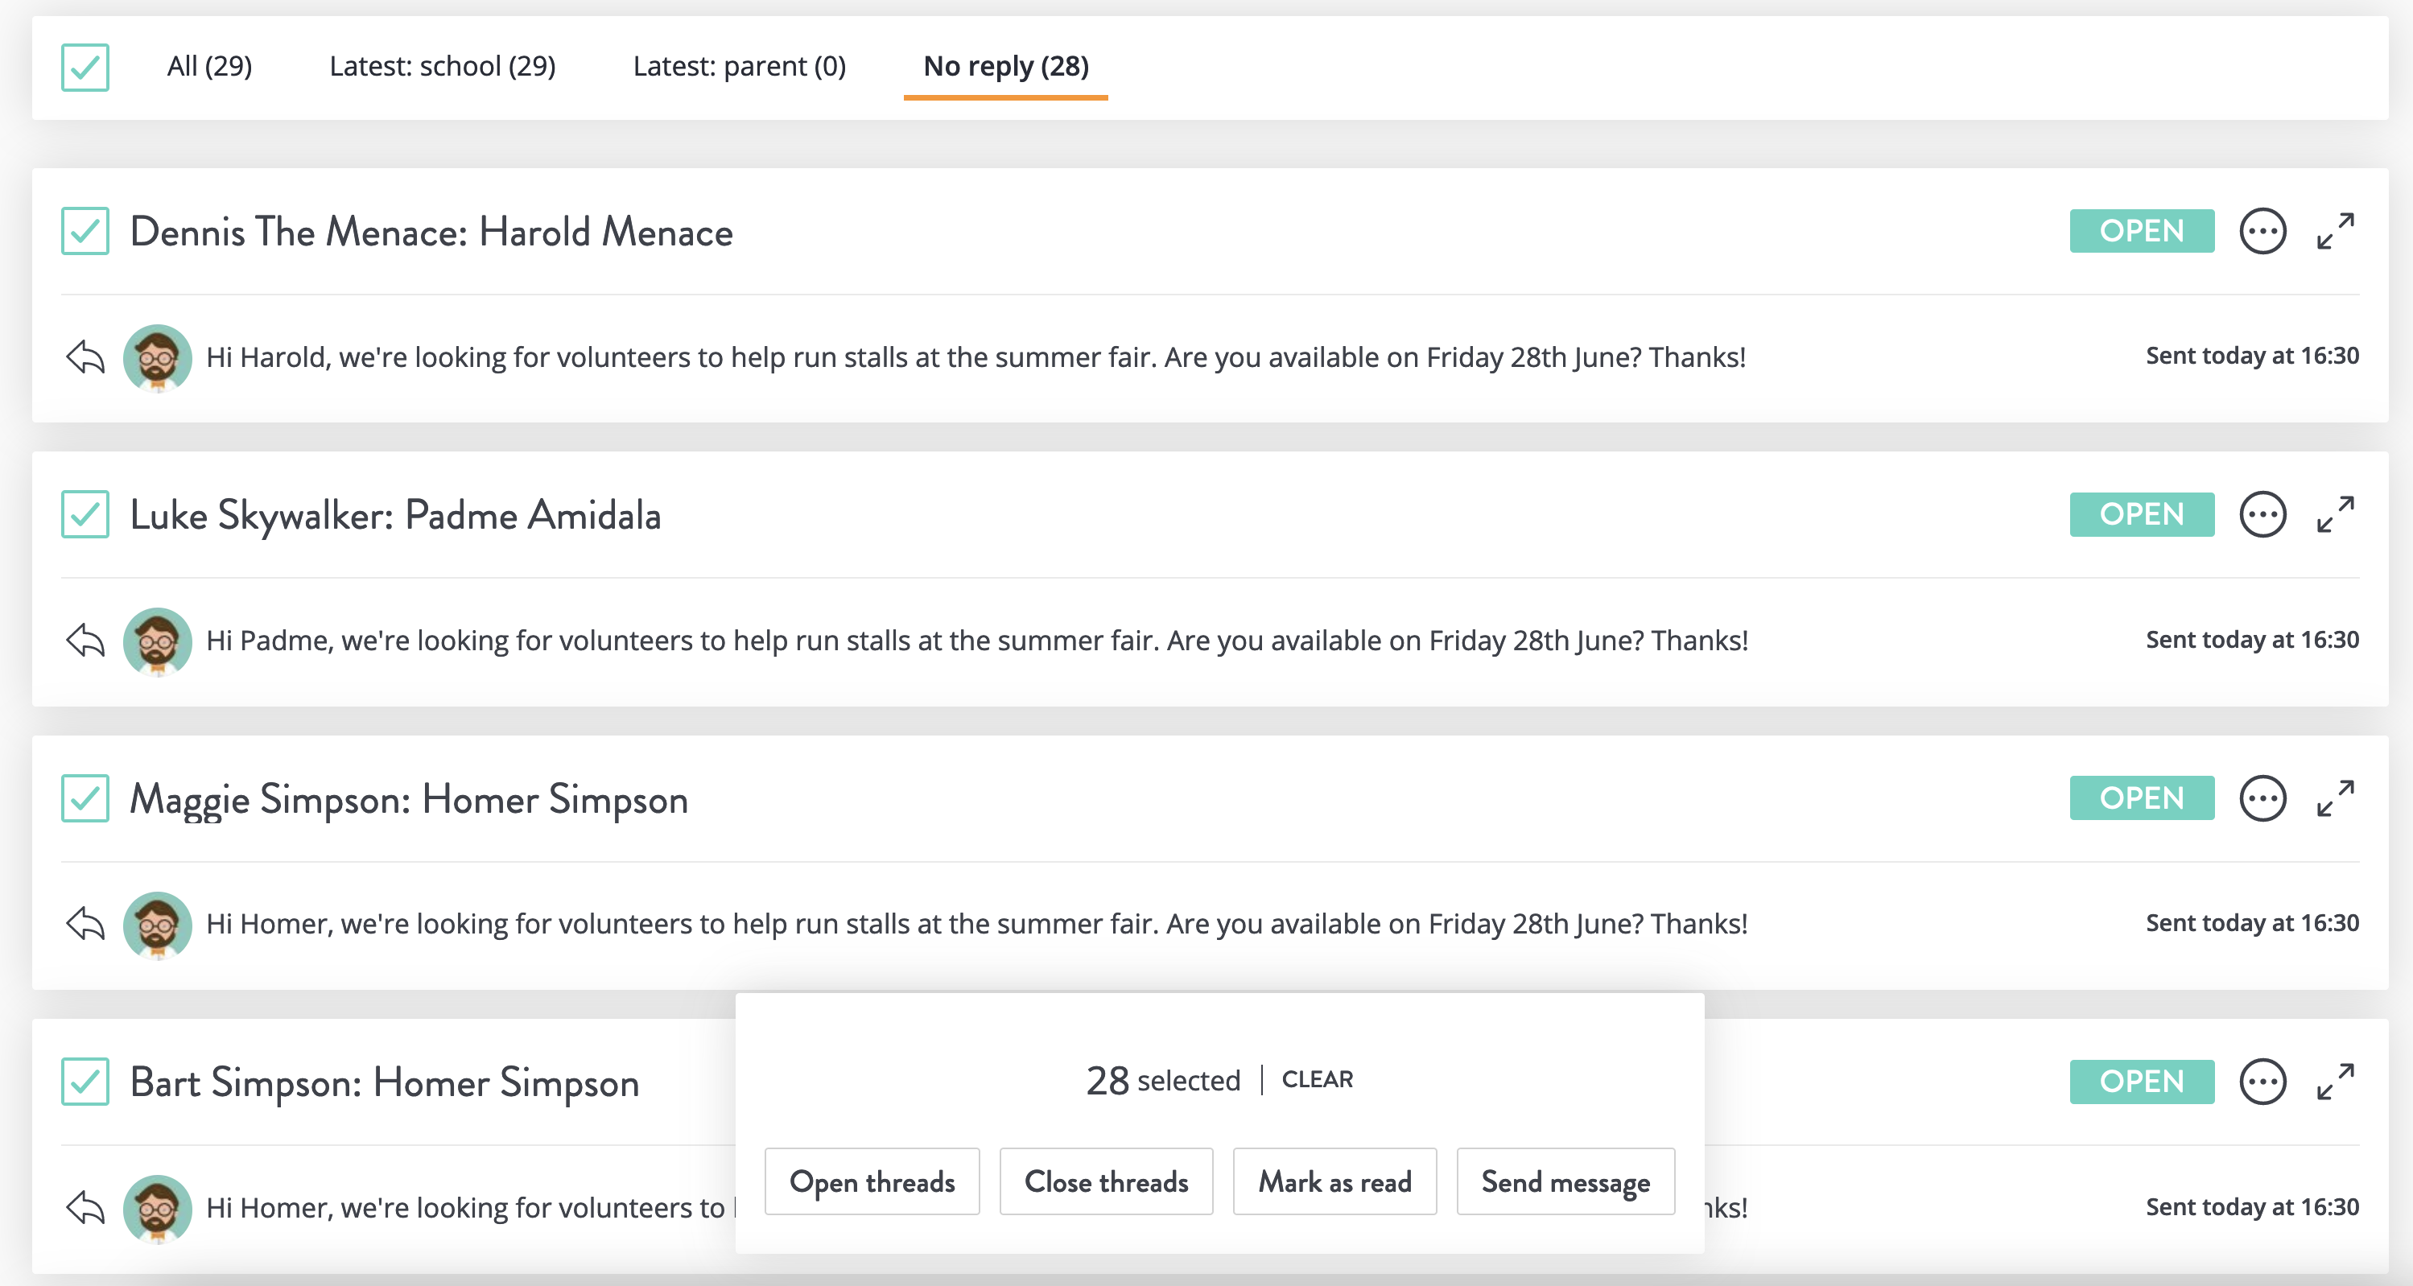Toggle the select-all checkbox beside the tabs
The height and width of the screenshot is (1286, 2413).
[x=85, y=68]
